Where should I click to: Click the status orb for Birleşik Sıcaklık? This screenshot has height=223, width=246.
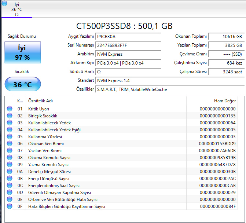pos(10,116)
